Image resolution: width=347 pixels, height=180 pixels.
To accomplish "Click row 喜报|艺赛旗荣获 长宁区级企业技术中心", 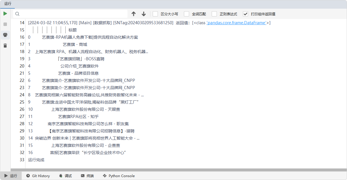I will 88,153.
